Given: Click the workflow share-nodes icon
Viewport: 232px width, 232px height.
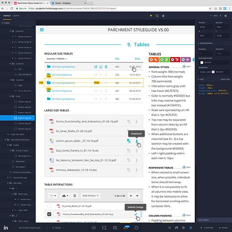Looking at the screenshot, I should click(169, 228).
